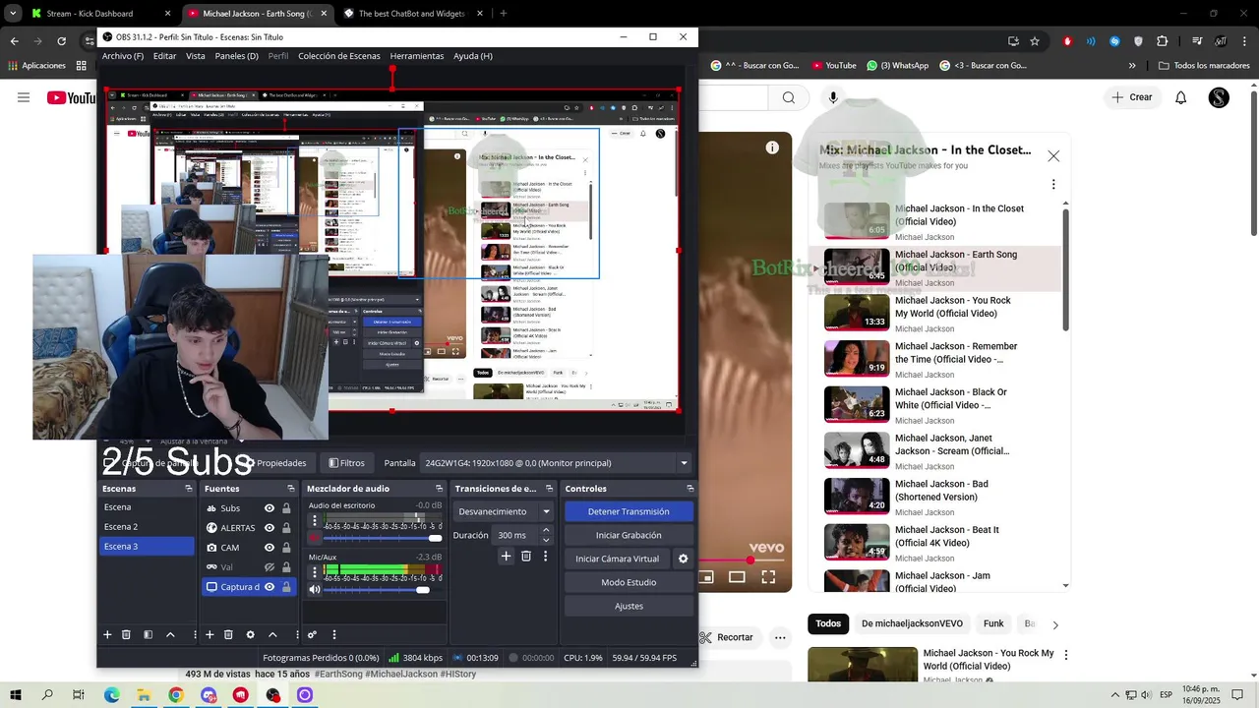Remove selected source using Fuentes trash icon
The width and height of the screenshot is (1259, 708).
tap(228, 634)
